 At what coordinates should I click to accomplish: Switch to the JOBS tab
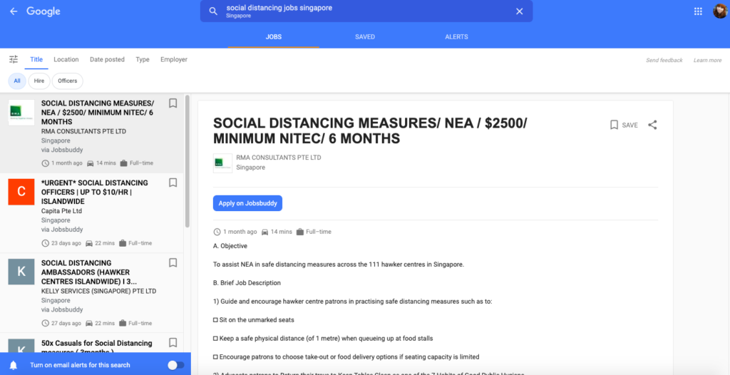coord(274,37)
